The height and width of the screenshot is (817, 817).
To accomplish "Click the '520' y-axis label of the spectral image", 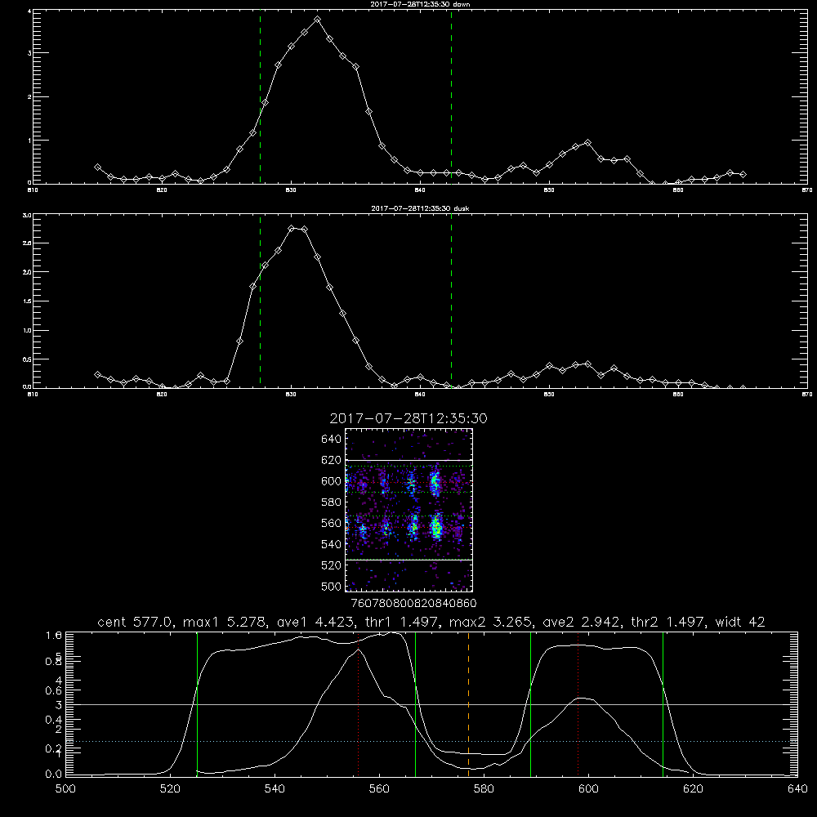I will (x=331, y=565).
